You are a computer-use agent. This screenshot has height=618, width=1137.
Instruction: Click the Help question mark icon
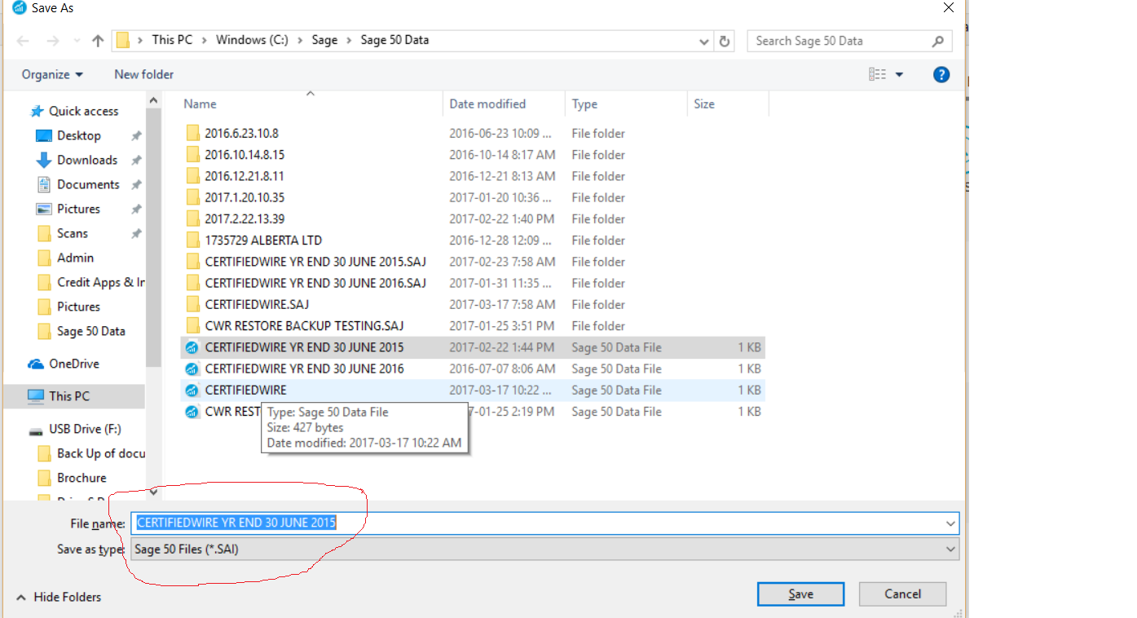(x=941, y=74)
